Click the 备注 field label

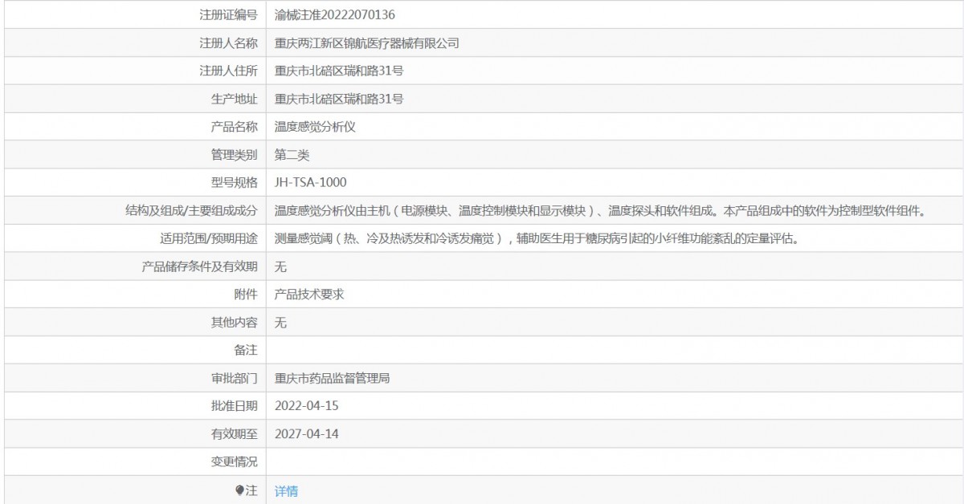[246, 351]
